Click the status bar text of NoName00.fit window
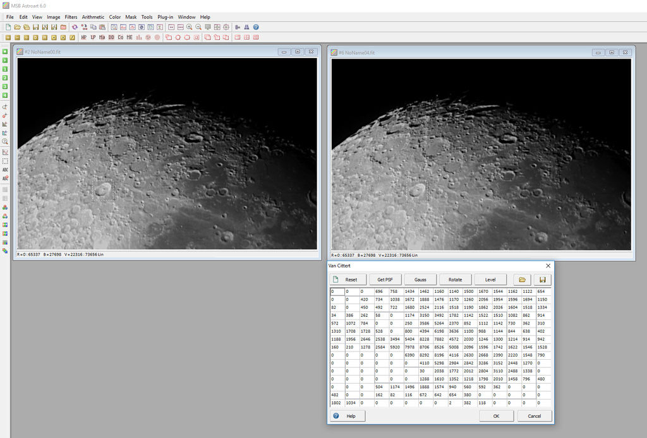Screen dimensions: 647x438 [60, 254]
